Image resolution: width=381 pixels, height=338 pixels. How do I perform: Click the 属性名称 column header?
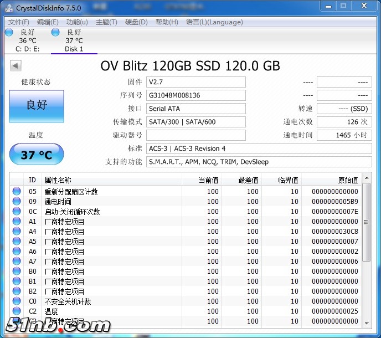click(58, 180)
